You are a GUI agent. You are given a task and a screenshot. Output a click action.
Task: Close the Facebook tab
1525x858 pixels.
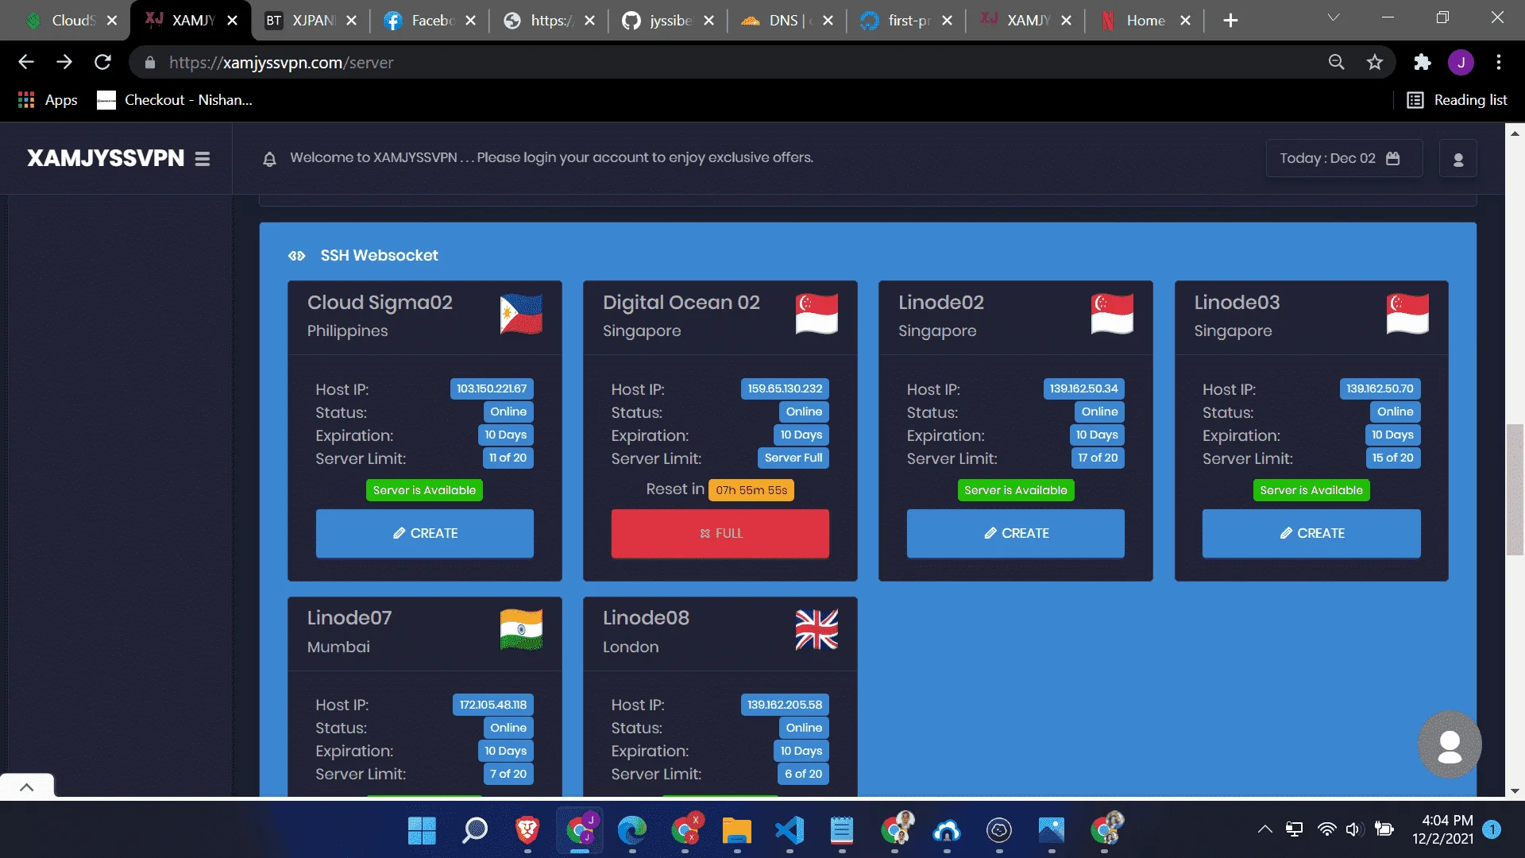pos(470,21)
